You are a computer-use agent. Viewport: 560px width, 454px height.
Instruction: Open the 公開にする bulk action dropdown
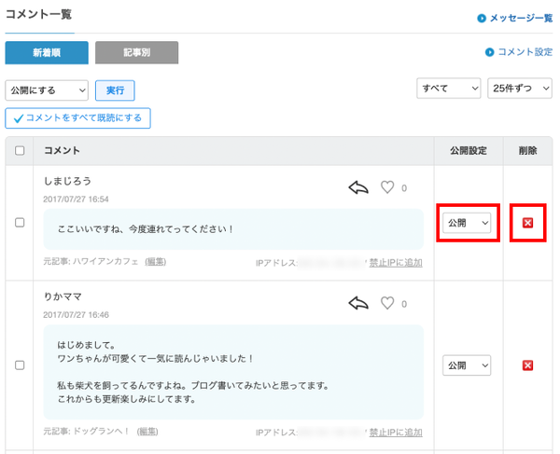(47, 90)
